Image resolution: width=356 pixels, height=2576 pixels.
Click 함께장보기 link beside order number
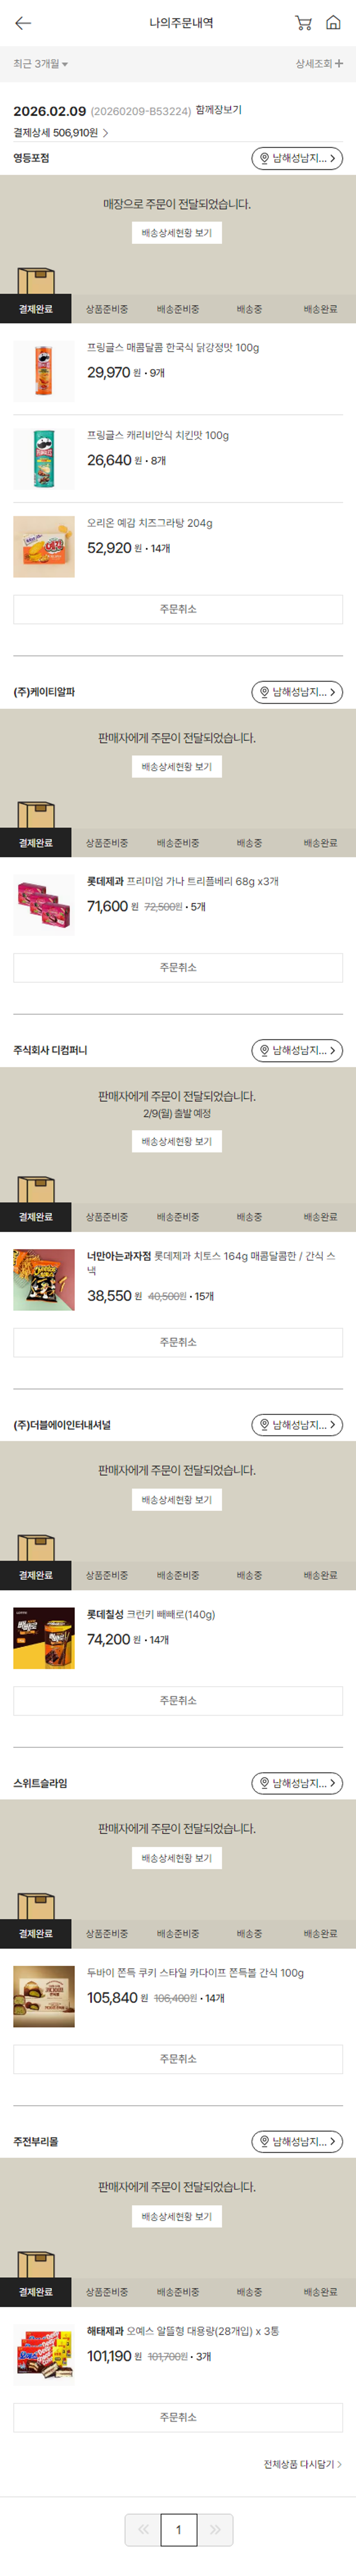[218, 110]
